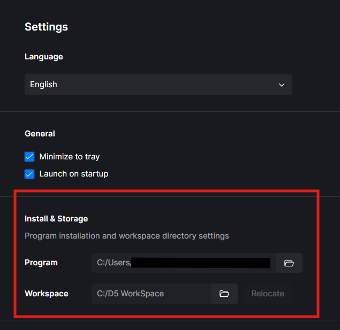Click the Program row label
Screen dimensions: 340x330
click(41, 263)
